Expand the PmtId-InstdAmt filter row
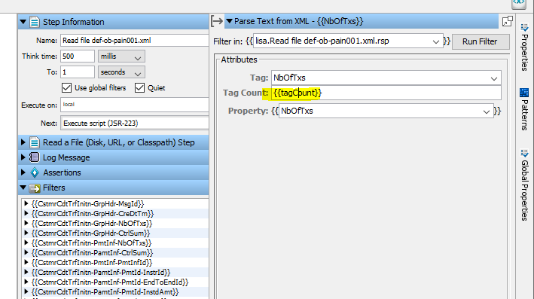The height and width of the screenshot is (299, 534). (x=26, y=292)
